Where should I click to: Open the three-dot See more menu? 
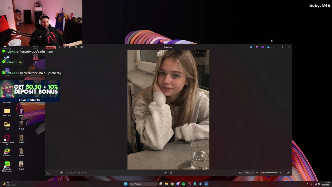tap(87, 47)
